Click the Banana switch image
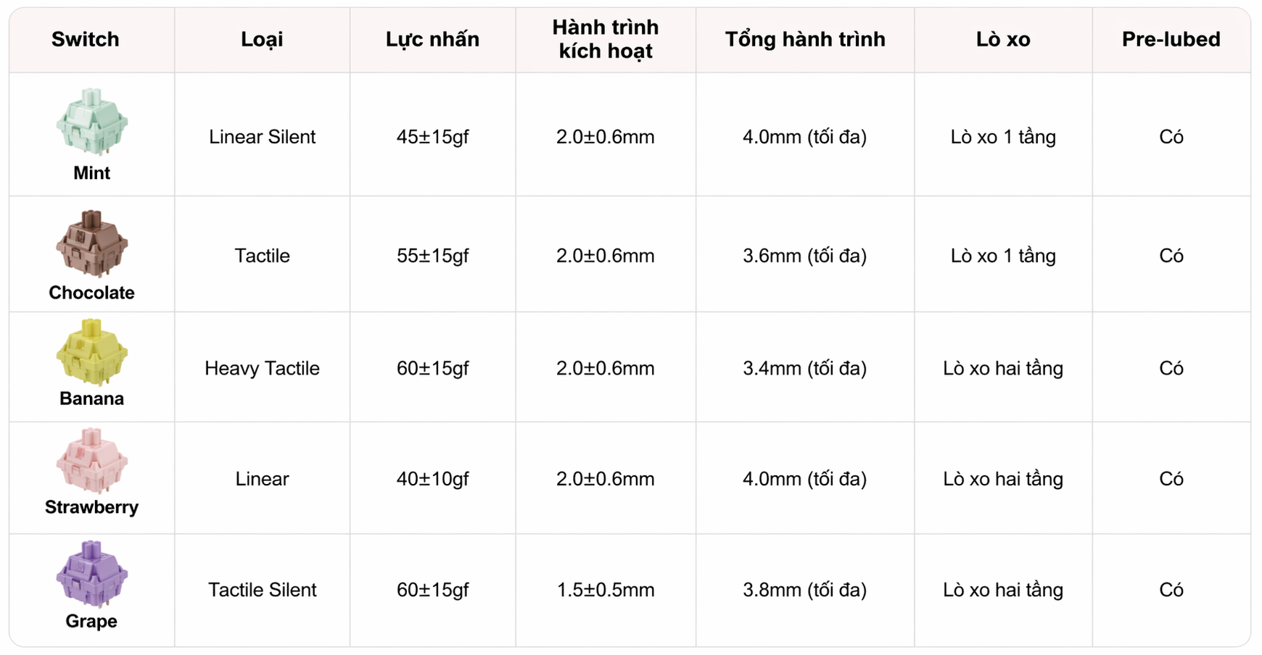Screen dimensions: 1262x655 [x=91, y=353]
